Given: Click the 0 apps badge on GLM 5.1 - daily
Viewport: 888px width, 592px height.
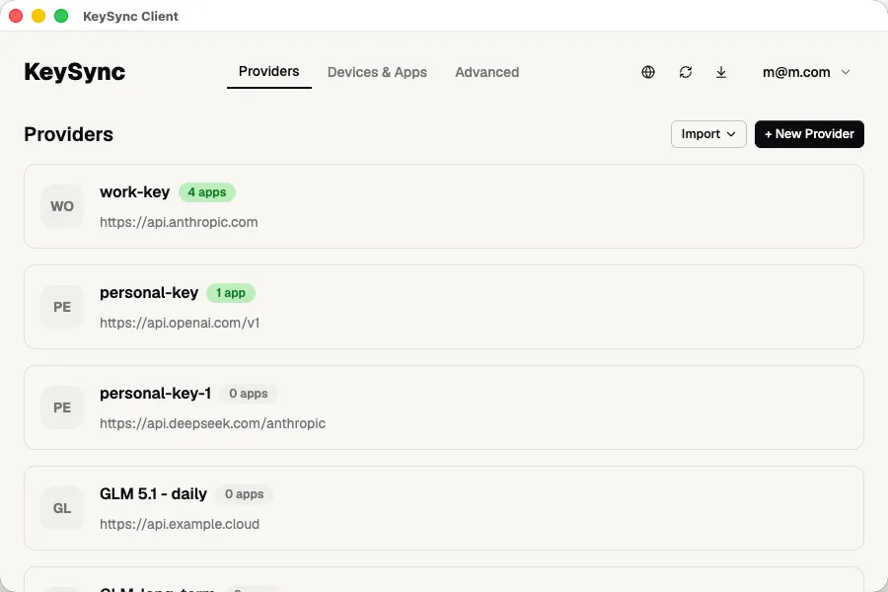Looking at the screenshot, I should (244, 494).
